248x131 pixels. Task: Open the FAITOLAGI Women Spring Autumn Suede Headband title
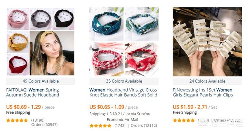point(33,93)
